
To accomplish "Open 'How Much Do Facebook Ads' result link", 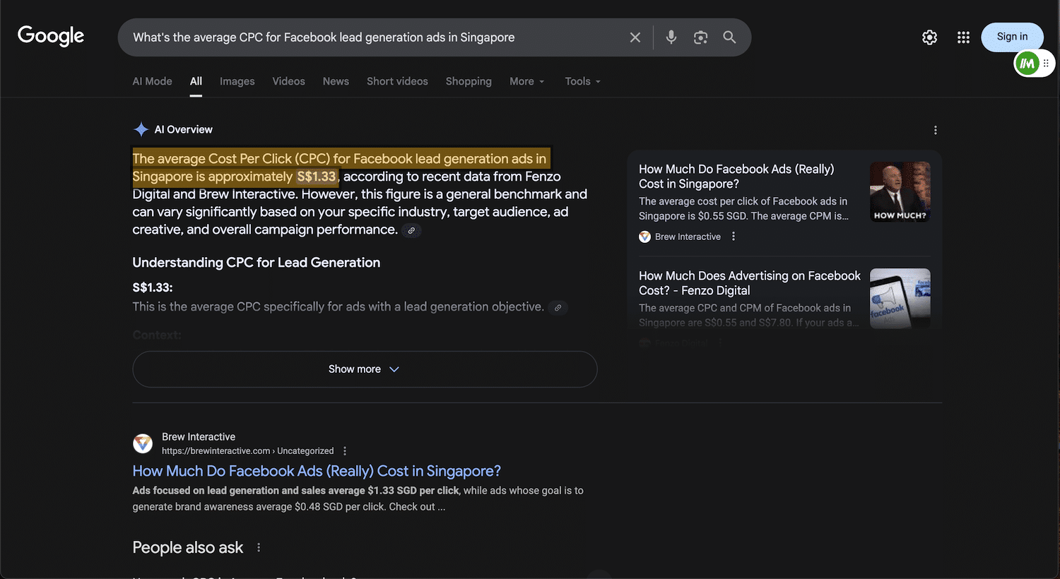I will click(317, 471).
